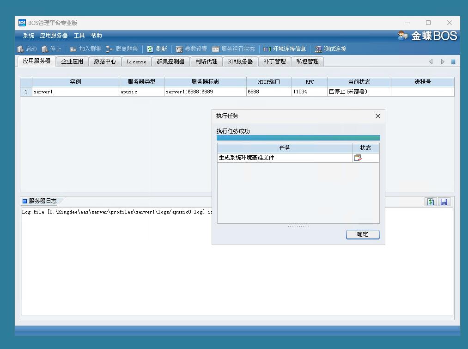Close the 执行任务 dialog
Image resolution: width=468 pixels, height=349 pixels.
point(378,116)
